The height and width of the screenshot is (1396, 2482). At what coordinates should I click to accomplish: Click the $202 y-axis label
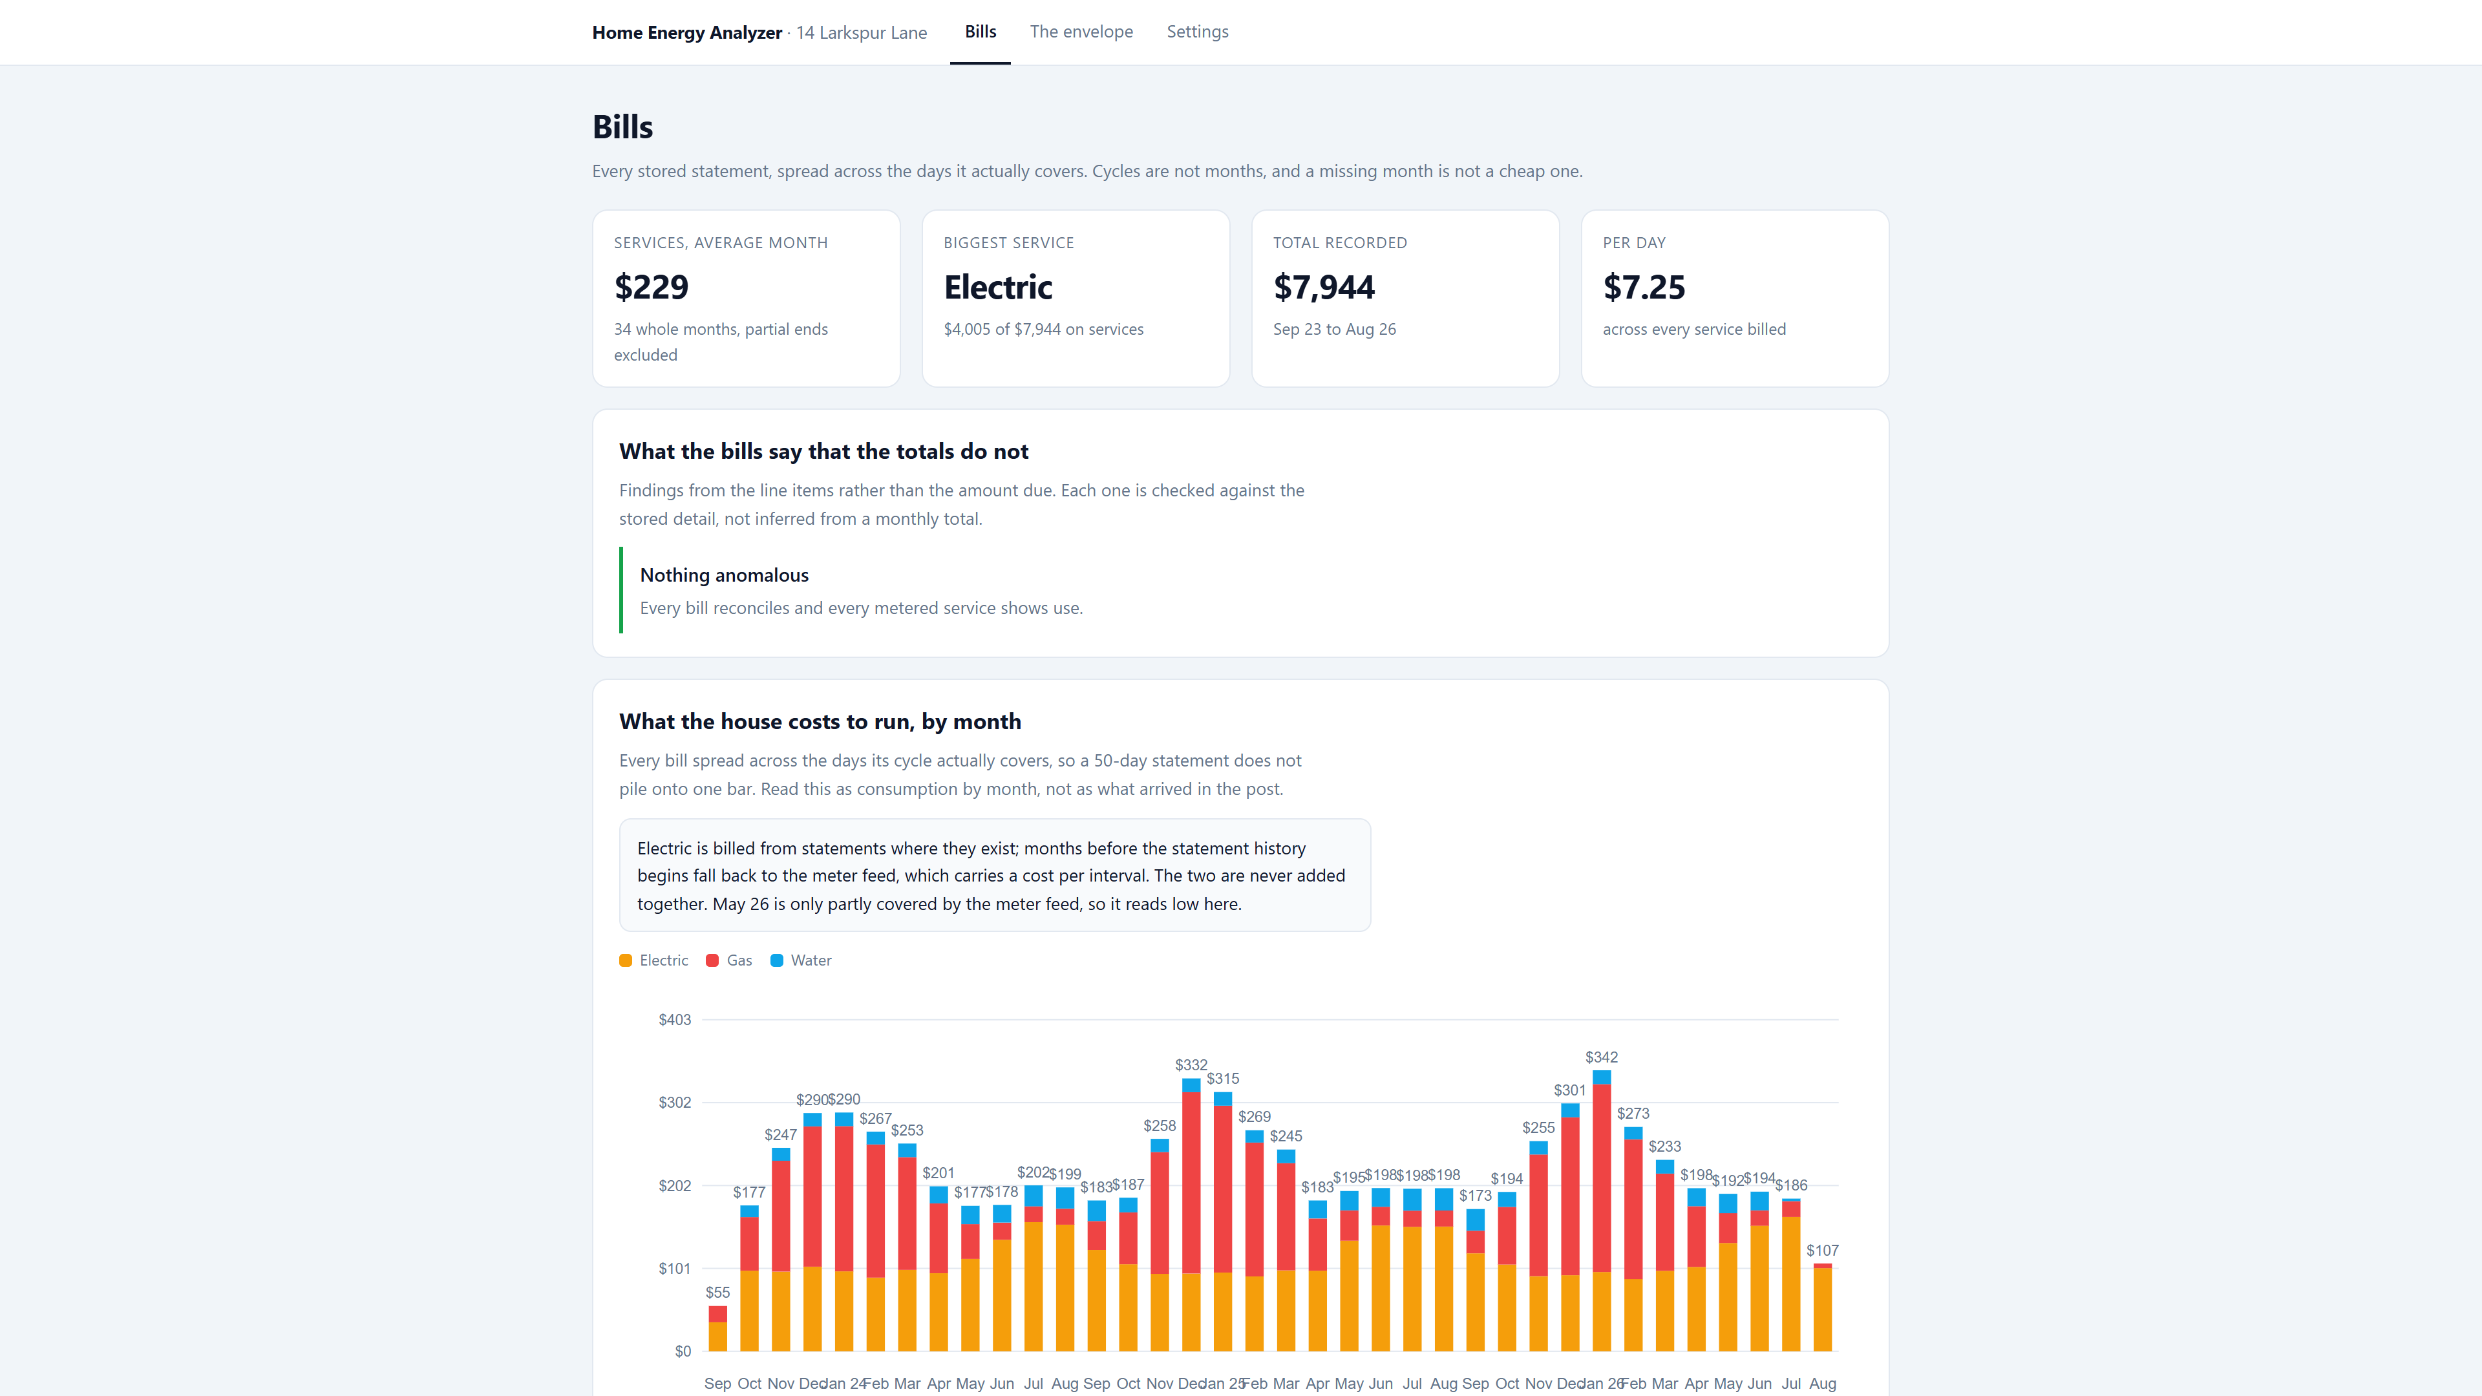674,1186
